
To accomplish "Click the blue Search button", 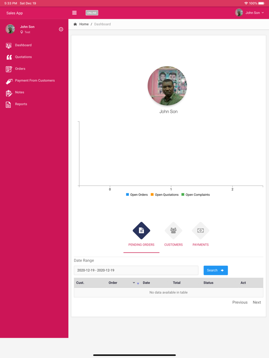I will [216, 270].
